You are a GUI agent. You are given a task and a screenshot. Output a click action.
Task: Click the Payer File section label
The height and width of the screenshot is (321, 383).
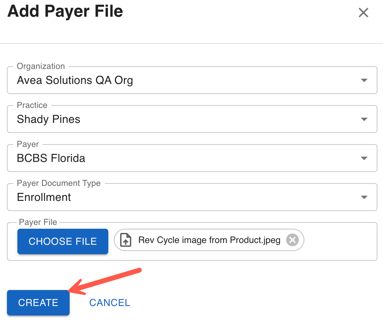38,222
